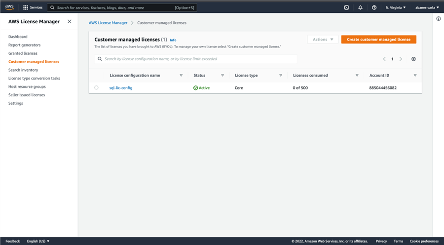Open the notifications bell

pos(360,8)
